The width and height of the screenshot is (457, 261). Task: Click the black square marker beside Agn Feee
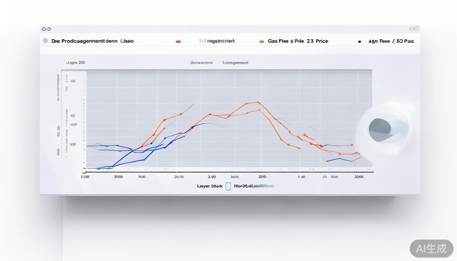pos(359,41)
